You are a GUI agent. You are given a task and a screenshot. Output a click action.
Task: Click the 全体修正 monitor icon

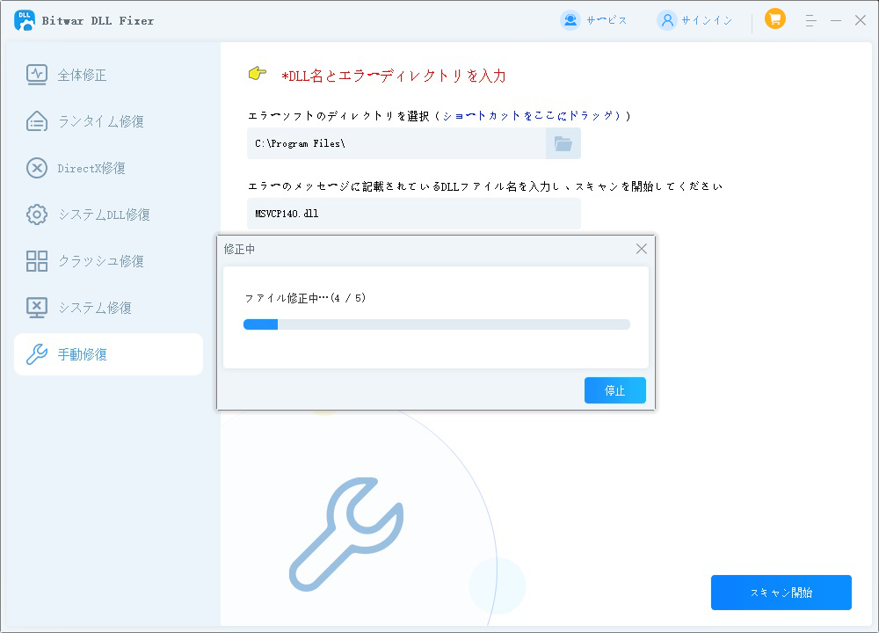pos(37,75)
